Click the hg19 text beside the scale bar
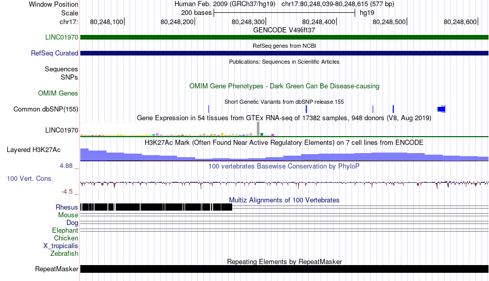Viewport: 489px width, 281px height. click(366, 13)
